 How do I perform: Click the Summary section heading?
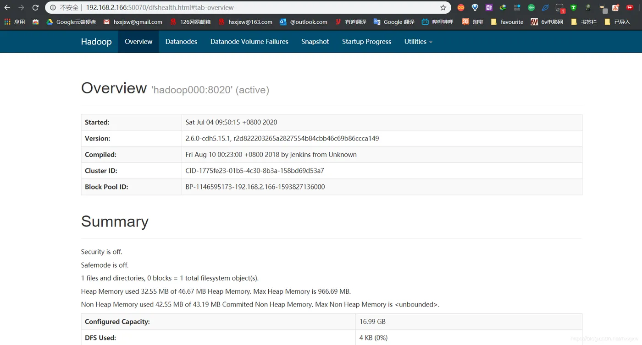[115, 221]
